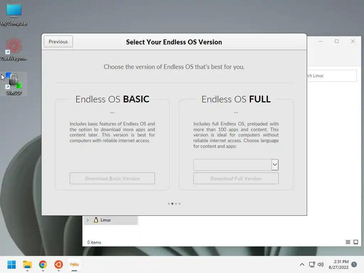
Task: Click the volume speaker tray icon
Action: pos(321,264)
